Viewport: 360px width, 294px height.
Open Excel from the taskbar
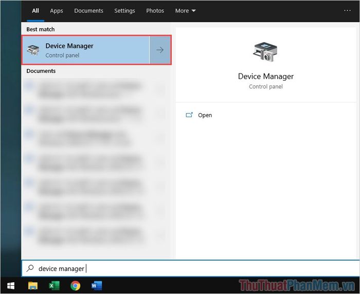54,285
